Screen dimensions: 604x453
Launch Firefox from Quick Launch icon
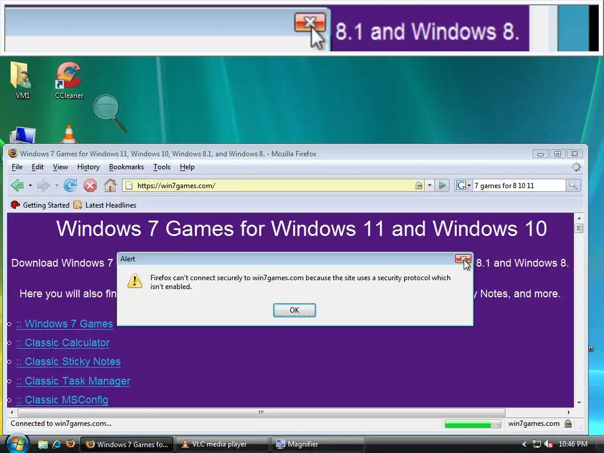click(70, 444)
